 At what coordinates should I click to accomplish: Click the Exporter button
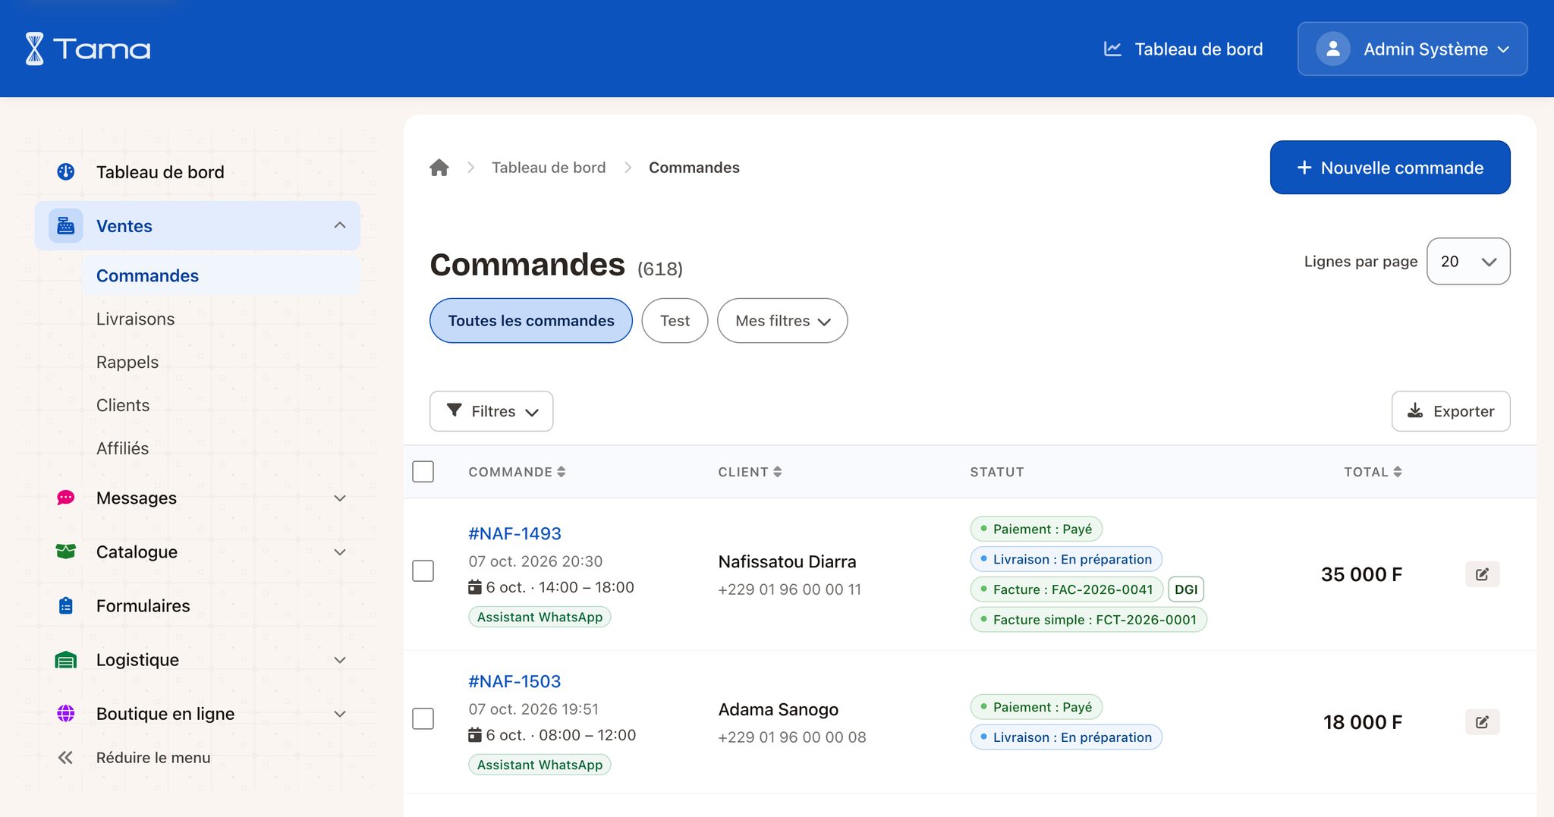pos(1451,411)
